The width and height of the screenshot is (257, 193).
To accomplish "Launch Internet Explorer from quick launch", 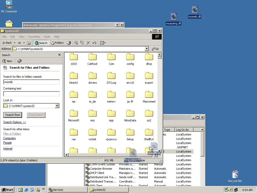I will pos(26,190).
